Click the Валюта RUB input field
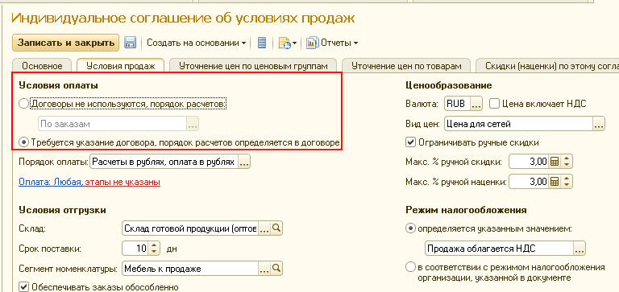The height and width of the screenshot is (292, 619). pyautogui.click(x=458, y=104)
